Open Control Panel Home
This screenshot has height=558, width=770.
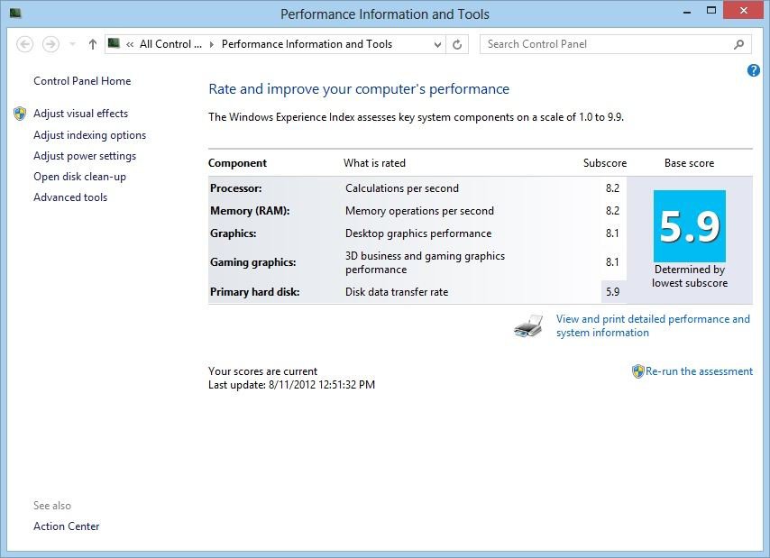coord(82,81)
